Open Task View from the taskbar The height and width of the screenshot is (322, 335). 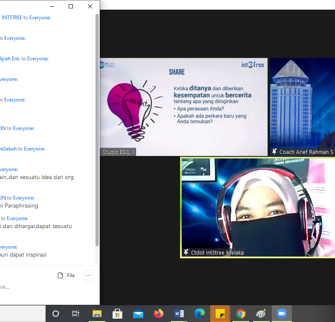76,314
